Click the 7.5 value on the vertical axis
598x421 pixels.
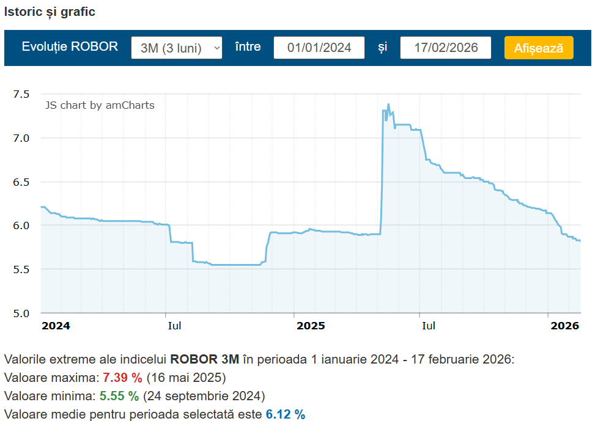(x=22, y=94)
